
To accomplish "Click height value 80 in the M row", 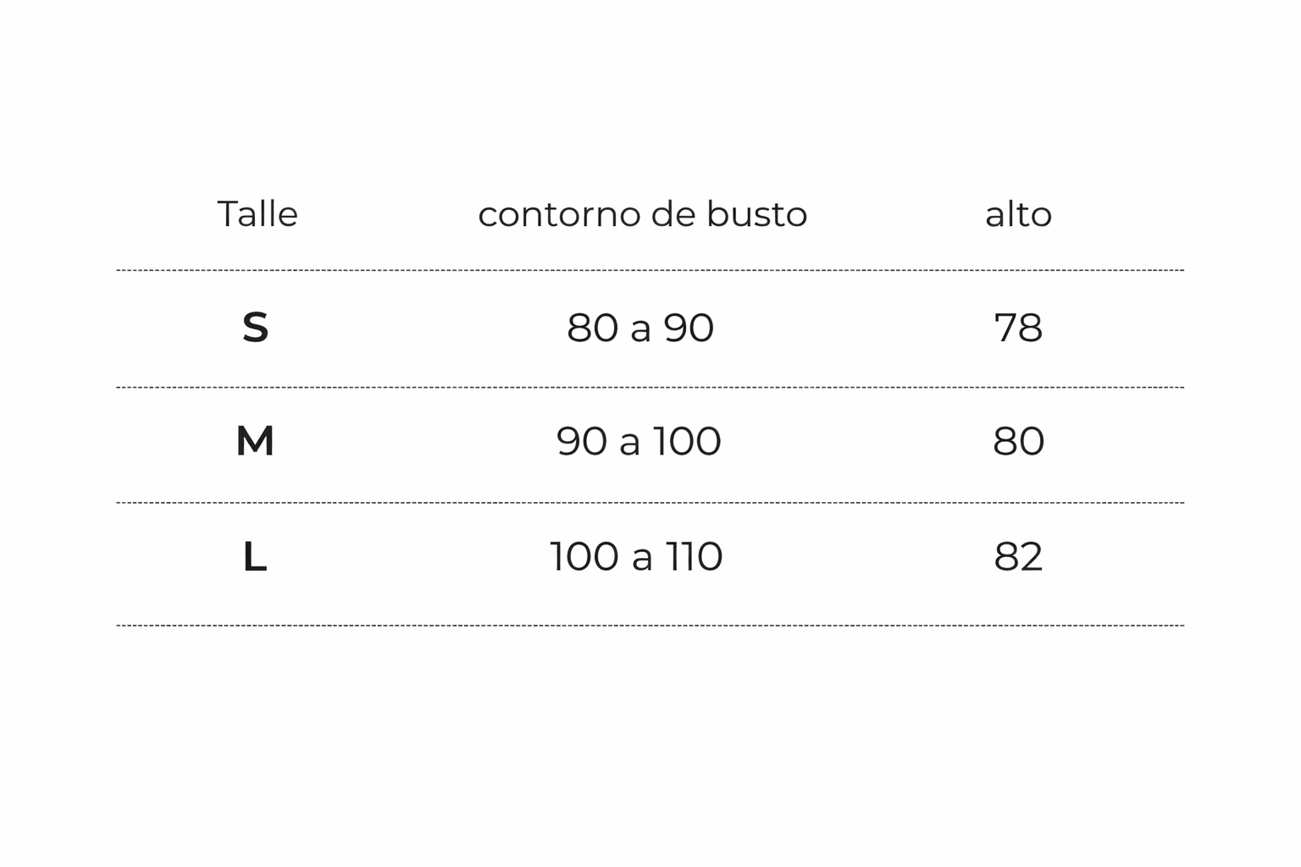I will click(x=1018, y=441).
